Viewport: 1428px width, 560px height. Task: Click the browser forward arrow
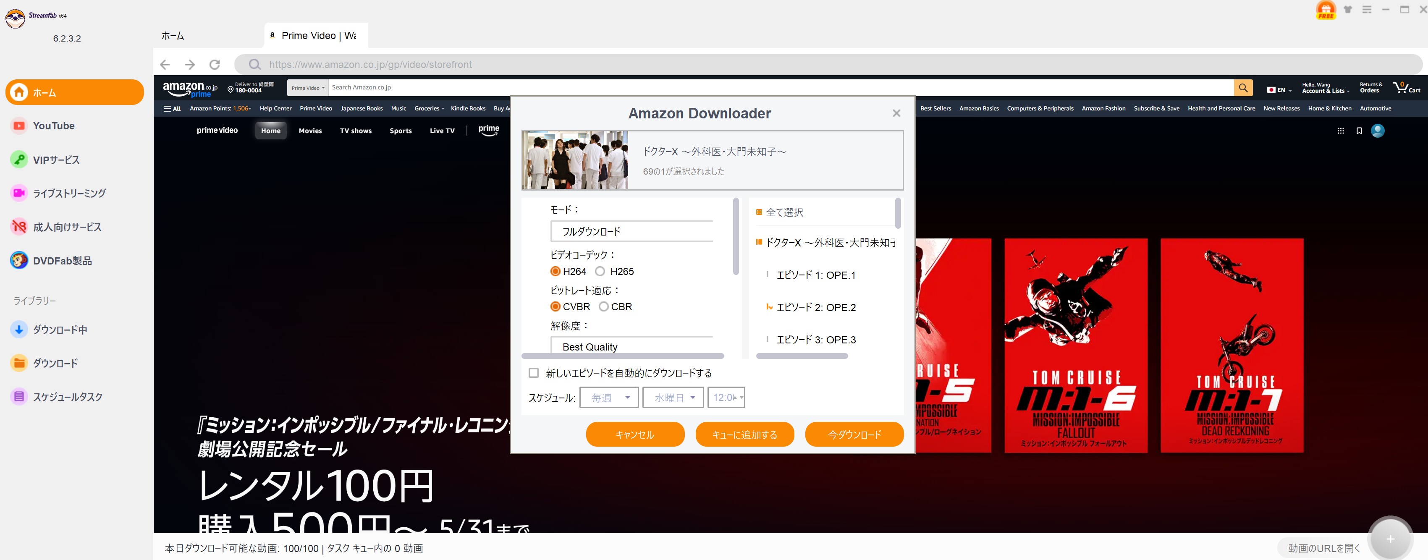[x=190, y=64]
